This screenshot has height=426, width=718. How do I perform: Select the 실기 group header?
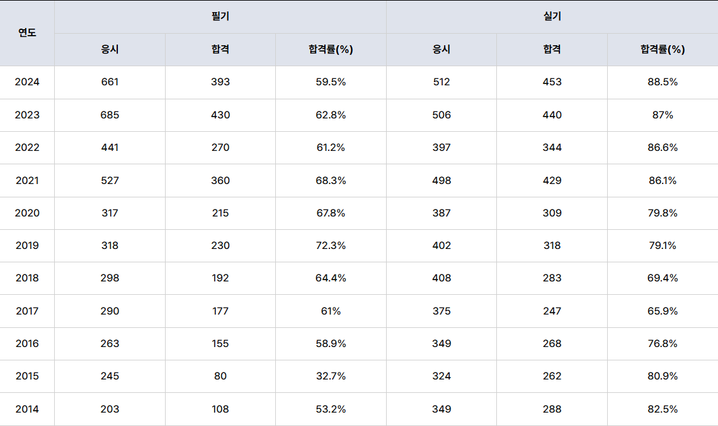[552, 17]
